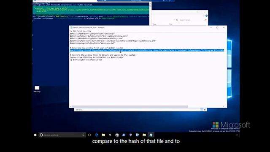Click the PowerShell window vertical scrollbar
Viewport: 270px width, 152px height.
coord(150,14)
